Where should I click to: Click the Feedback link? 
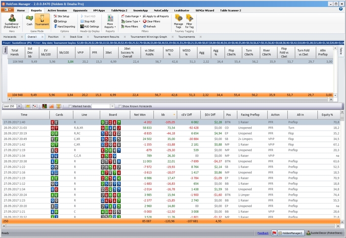[263, 233]
